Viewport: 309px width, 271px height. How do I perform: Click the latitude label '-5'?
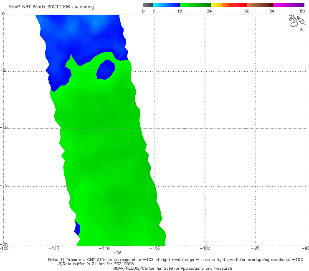click(x=3, y=70)
